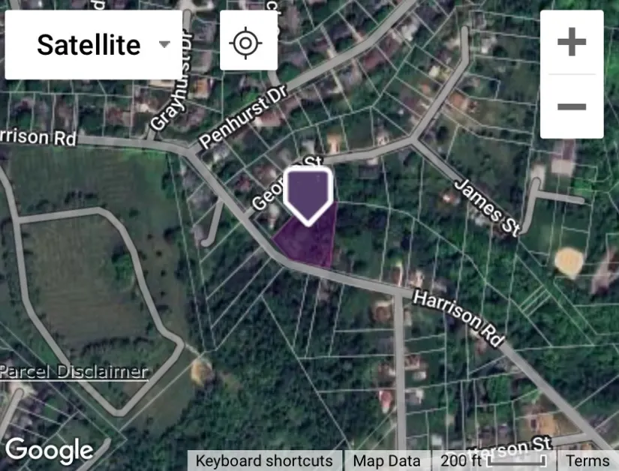Zoom in with the plus button

click(571, 42)
